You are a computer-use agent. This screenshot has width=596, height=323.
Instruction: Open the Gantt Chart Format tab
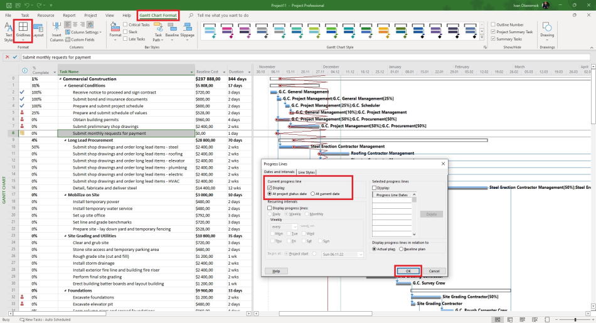158,15
